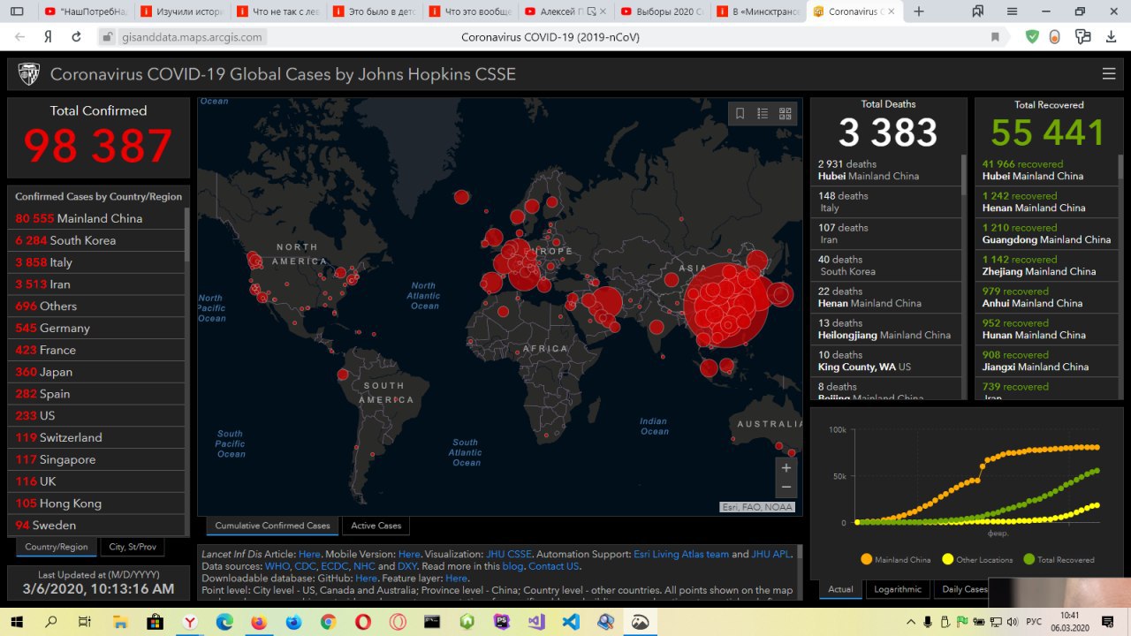The width and height of the screenshot is (1131, 636).
Task: Open a new browser tab
Action: (x=919, y=11)
